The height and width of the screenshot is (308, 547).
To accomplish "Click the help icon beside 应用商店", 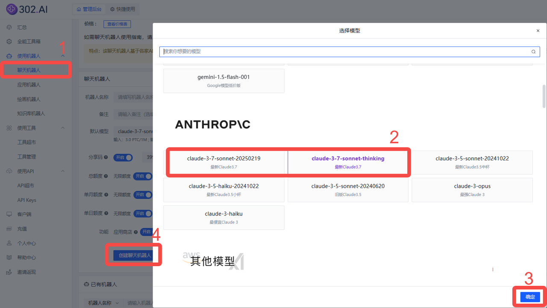I will (136, 232).
